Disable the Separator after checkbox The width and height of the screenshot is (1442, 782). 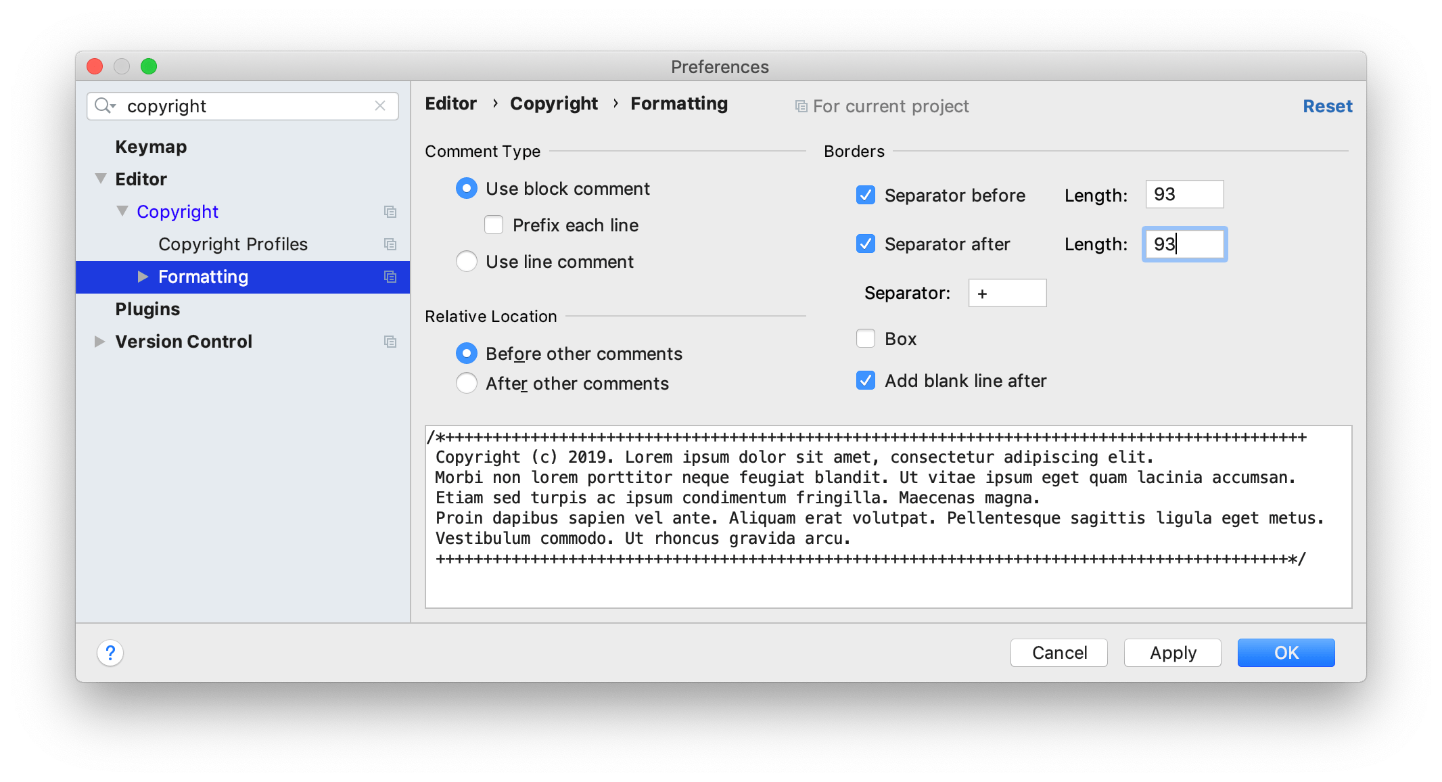pyautogui.click(x=862, y=244)
